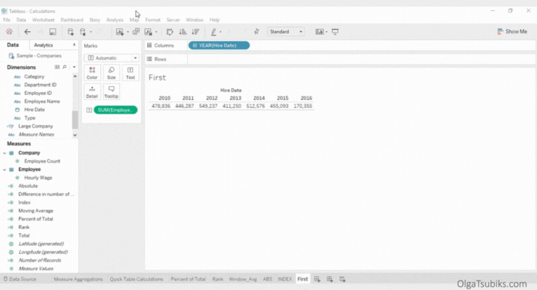Click the Rows shelf area label

(x=160, y=59)
